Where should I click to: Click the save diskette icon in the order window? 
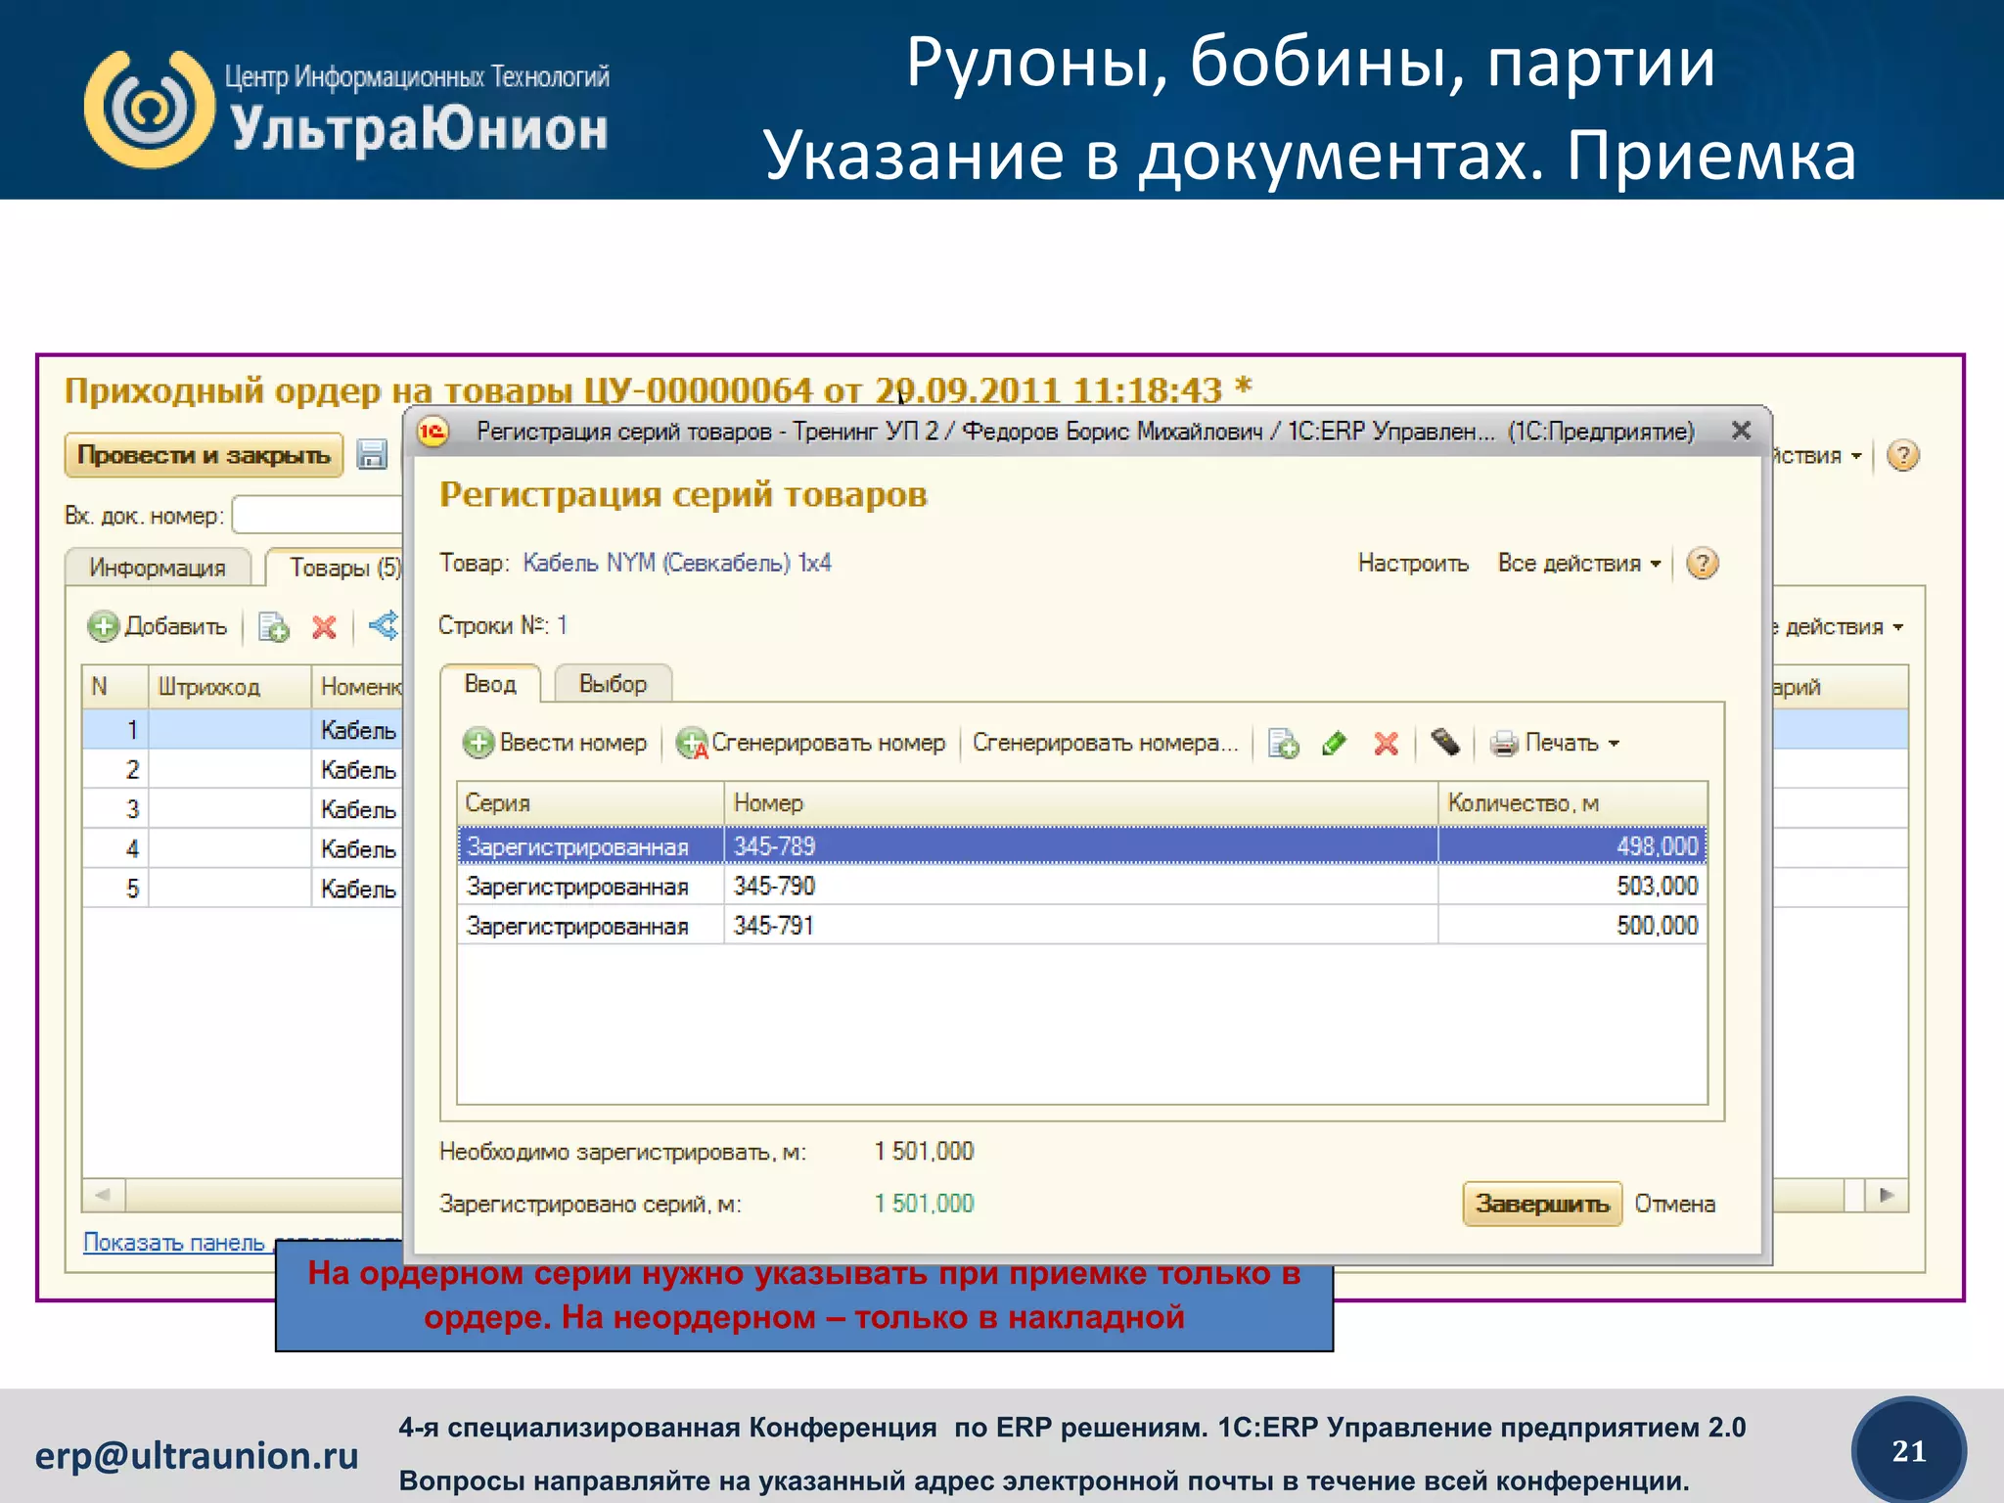click(372, 455)
